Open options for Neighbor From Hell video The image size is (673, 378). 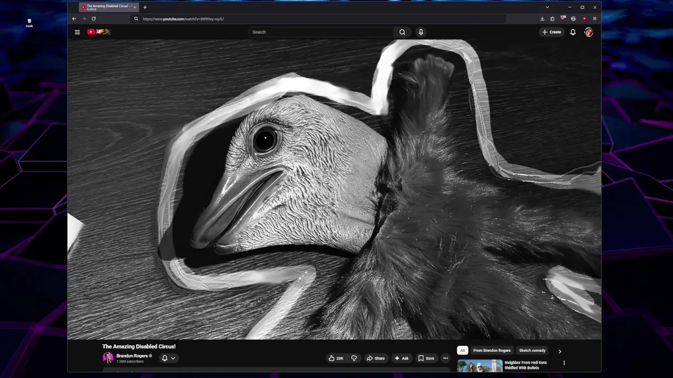tap(564, 363)
